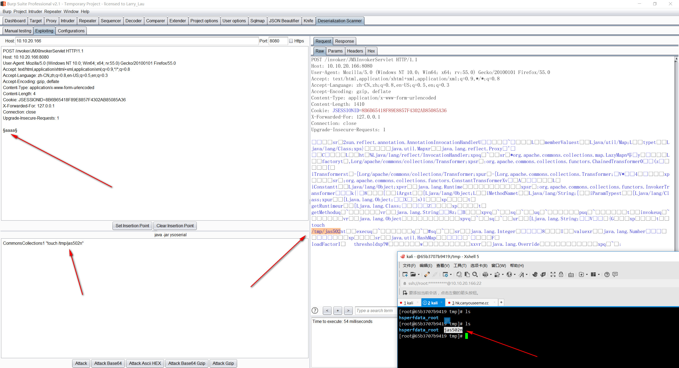The image size is (679, 368).
Task: Click the add-current-session arrow icon in Xshell
Action: tap(405, 293)
